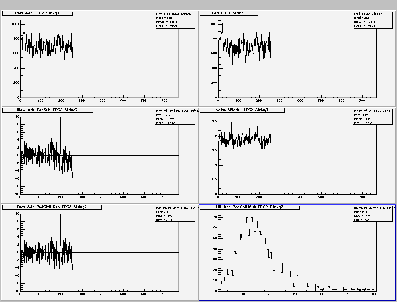Click the statistics box of Raw_Adc_PedCMNSub plot
This screenshot has width=397, height=302.
coord(175,214)
